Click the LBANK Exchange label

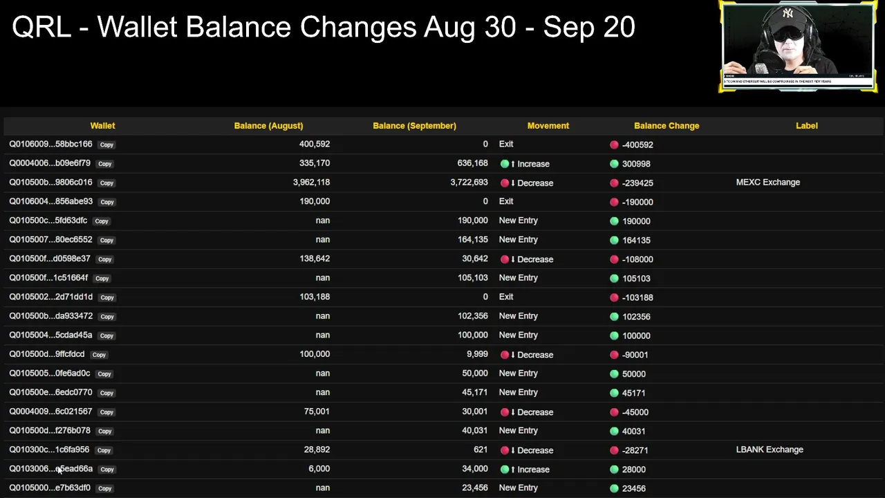(x=770, y=450)
